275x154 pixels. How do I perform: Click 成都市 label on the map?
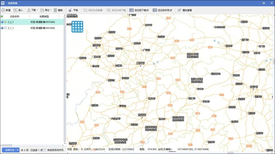pyautogui.click(x=97, y=45)
